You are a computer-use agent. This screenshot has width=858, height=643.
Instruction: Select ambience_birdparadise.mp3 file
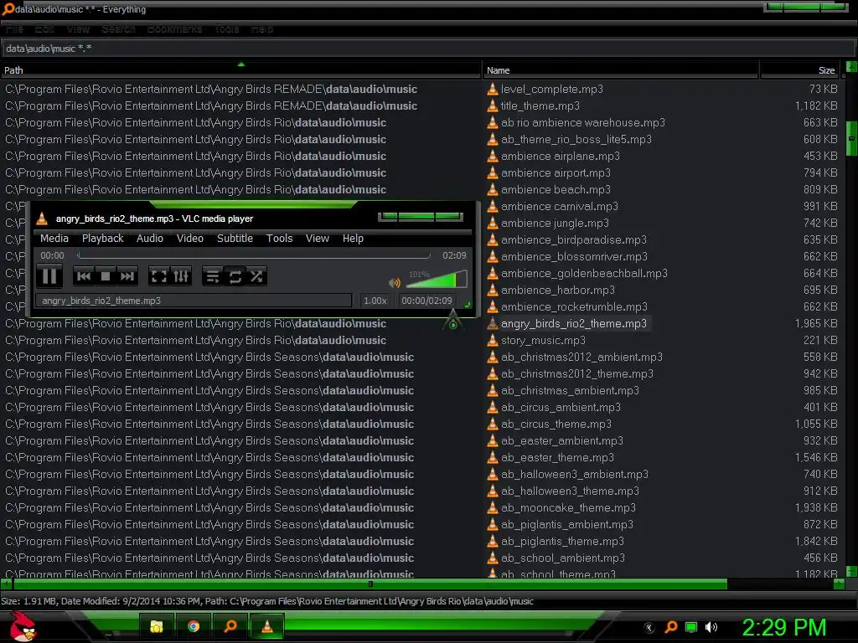(573, 240)
